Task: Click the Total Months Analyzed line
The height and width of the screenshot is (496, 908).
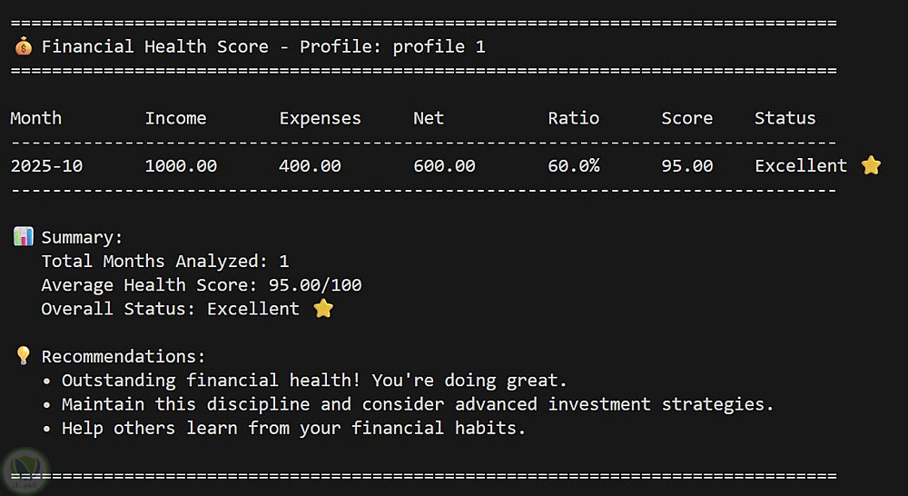Action: click(164, 262)
